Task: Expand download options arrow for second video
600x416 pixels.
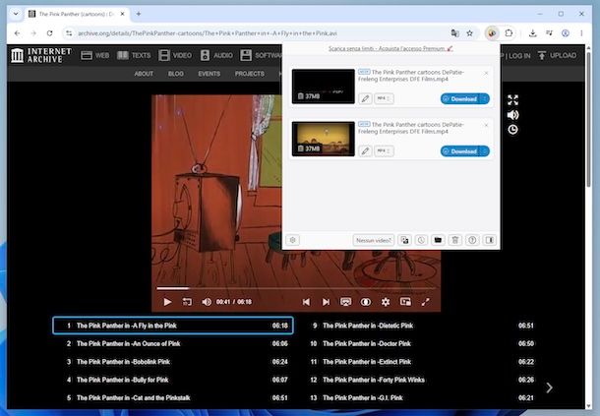Action: pyautogui.click(x=485, y=151)
